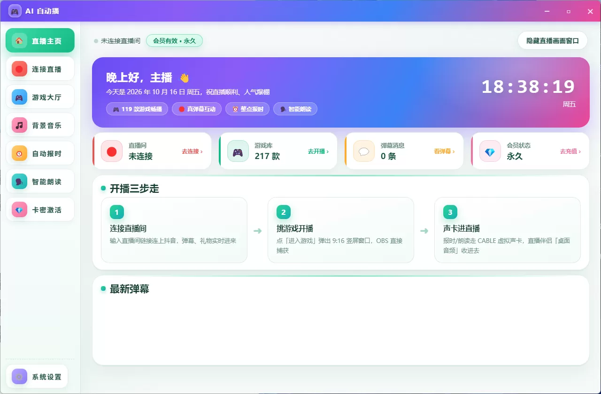
Task: Click the 0 条 message count
Action: tap(388, 156)
